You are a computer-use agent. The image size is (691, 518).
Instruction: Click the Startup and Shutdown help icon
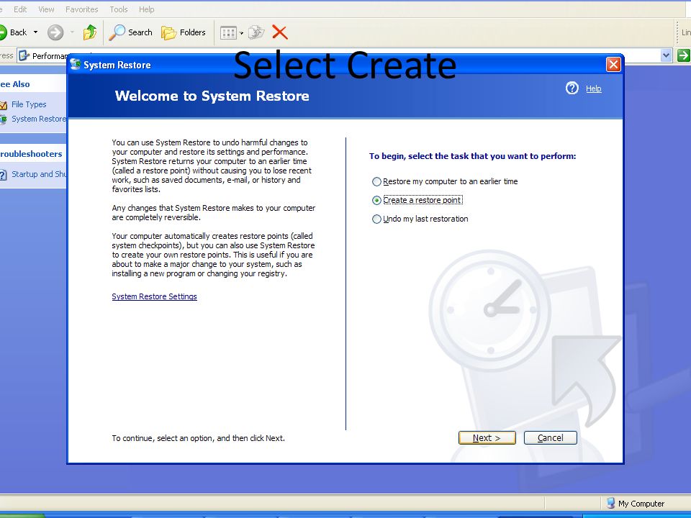point(3,175)
